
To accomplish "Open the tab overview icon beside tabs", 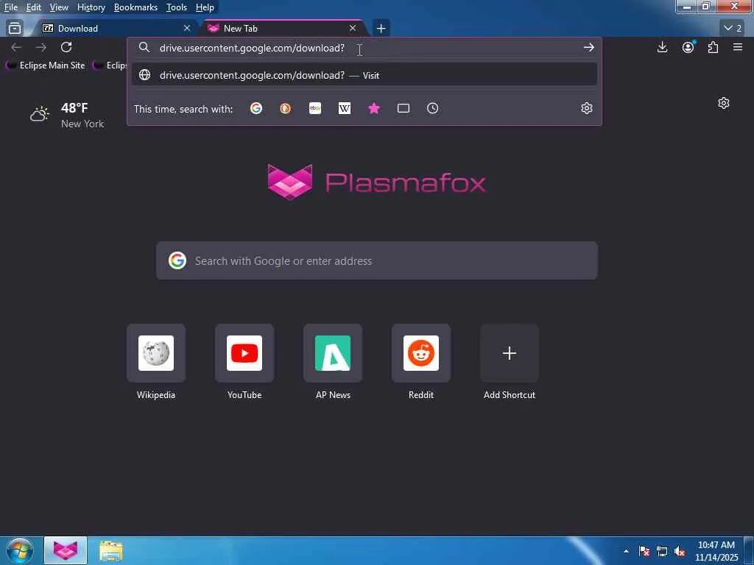I will point(15,29).
